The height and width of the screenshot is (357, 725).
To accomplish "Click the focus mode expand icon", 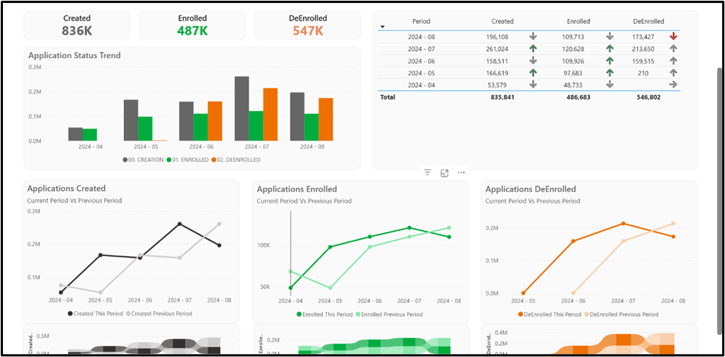I will tap(444, 173).
